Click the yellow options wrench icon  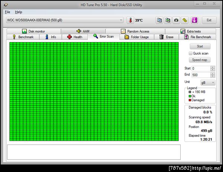[x=185, y=20]
